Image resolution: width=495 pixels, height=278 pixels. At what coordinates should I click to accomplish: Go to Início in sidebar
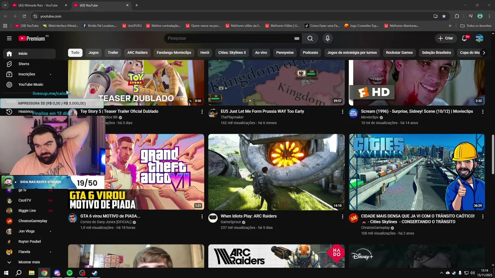coord(29,54)
